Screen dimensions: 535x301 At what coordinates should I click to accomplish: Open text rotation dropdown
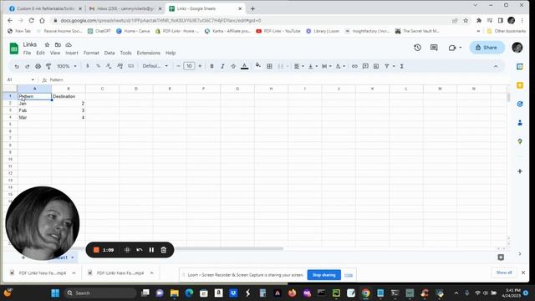tap(340, 66)
